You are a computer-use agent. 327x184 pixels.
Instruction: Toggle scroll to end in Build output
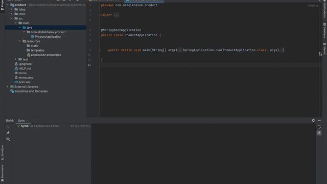point(319,133)
